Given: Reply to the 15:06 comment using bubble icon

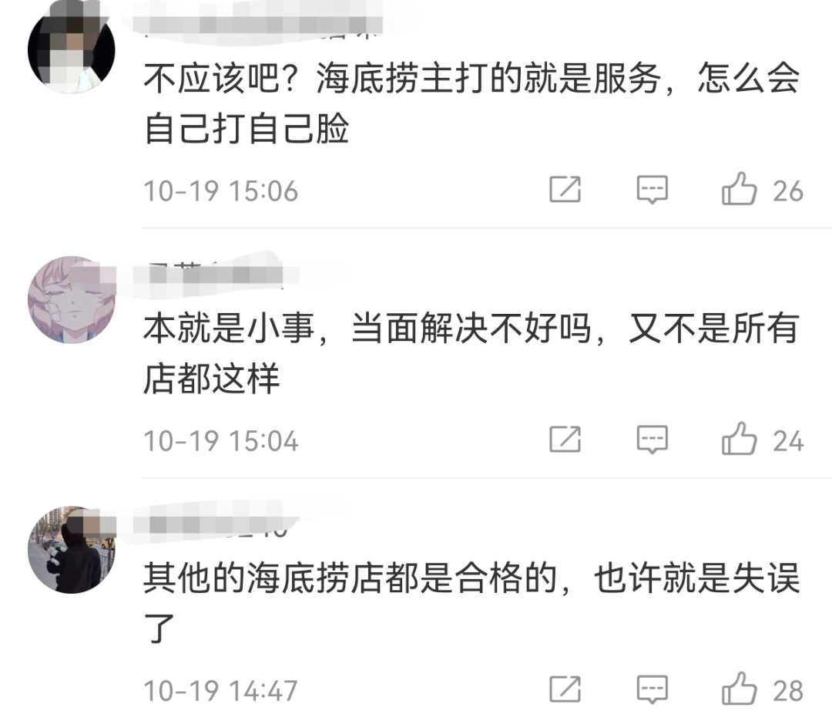Looking at the screenshot, I should coord(653,190).
